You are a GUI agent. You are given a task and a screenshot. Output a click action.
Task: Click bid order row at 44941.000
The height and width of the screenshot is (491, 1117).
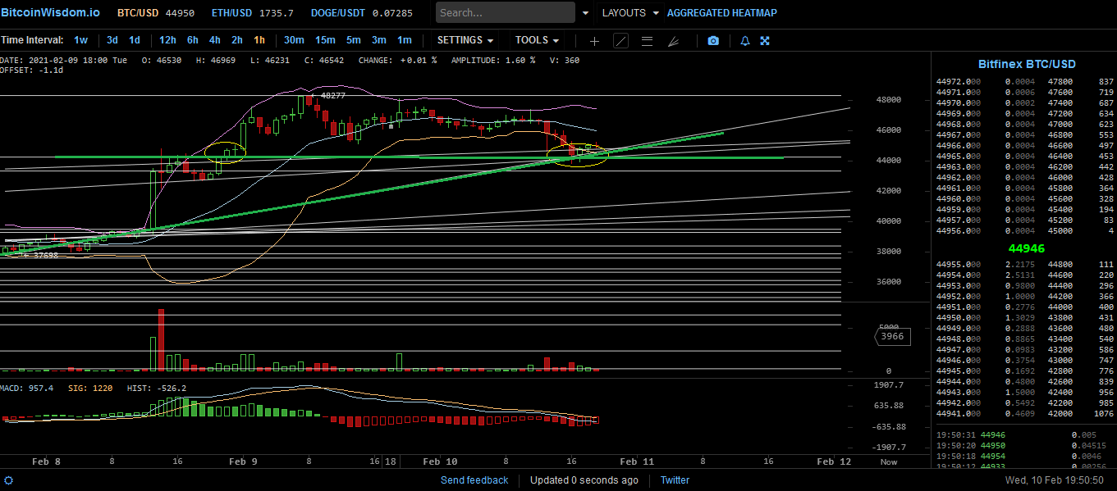tap(1024, 414)
